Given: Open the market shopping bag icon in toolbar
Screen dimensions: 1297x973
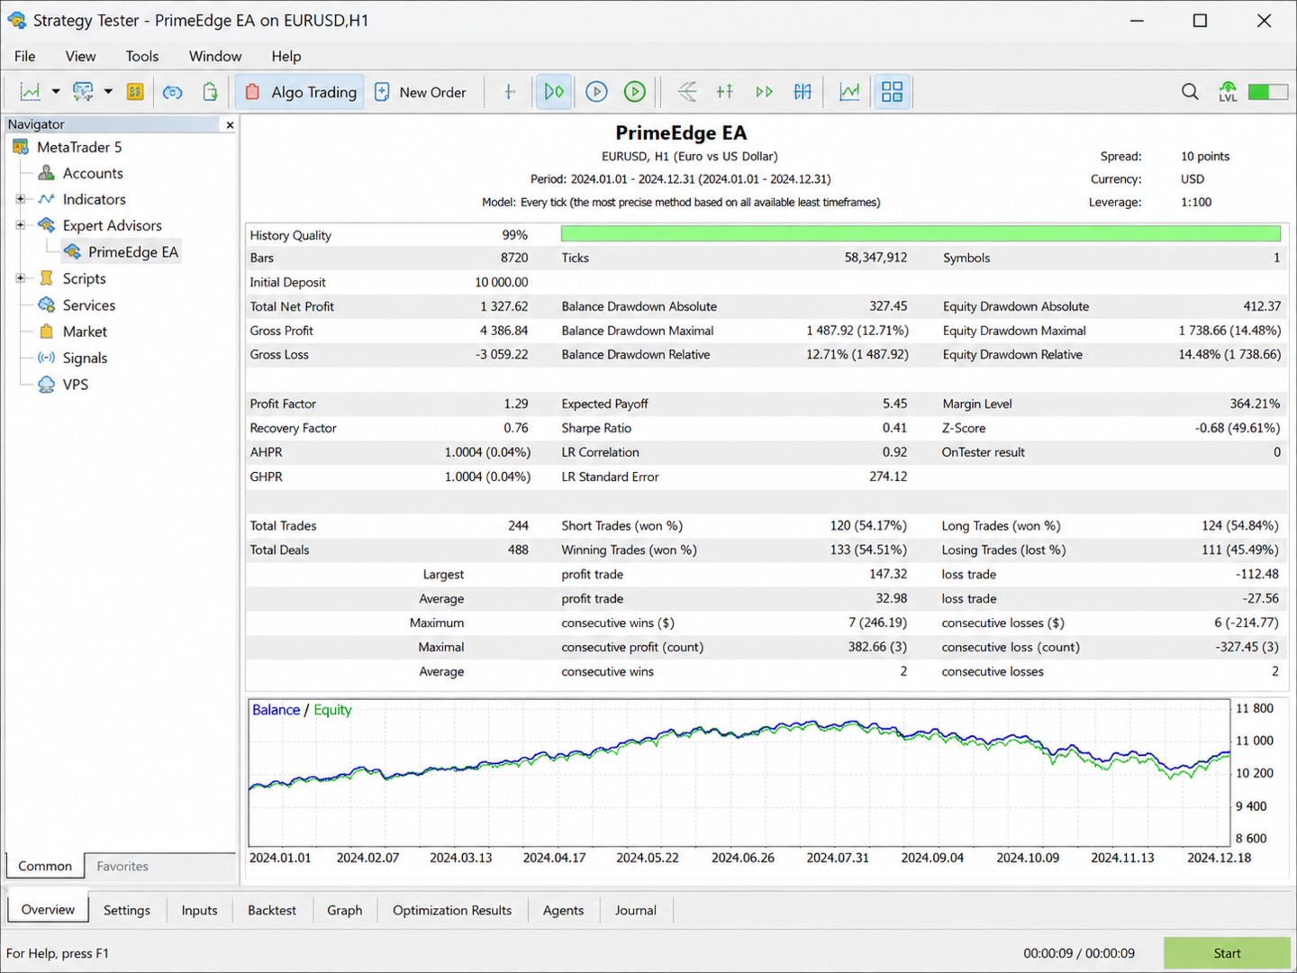Looking at the screenshot, I should (x=210, y=92).
